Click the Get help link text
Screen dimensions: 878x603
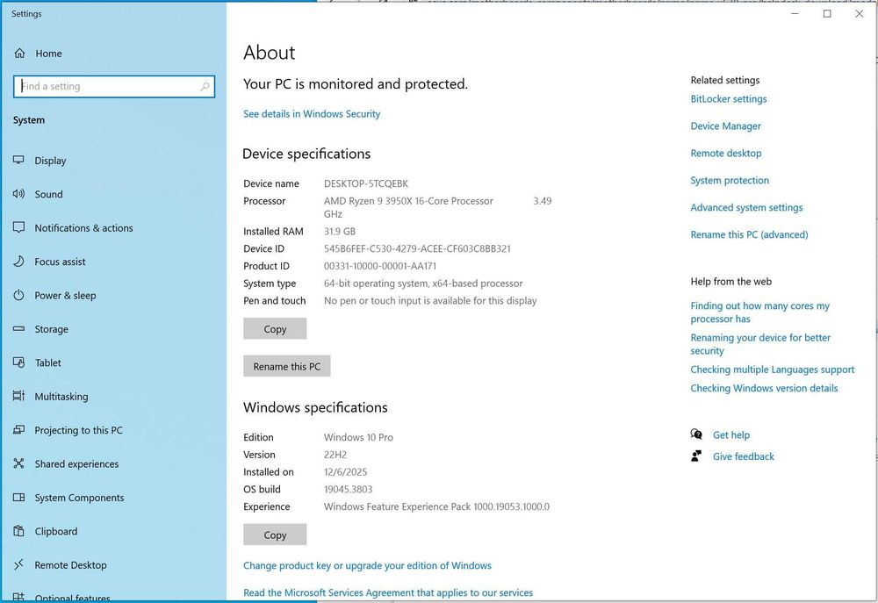(730, 435)
